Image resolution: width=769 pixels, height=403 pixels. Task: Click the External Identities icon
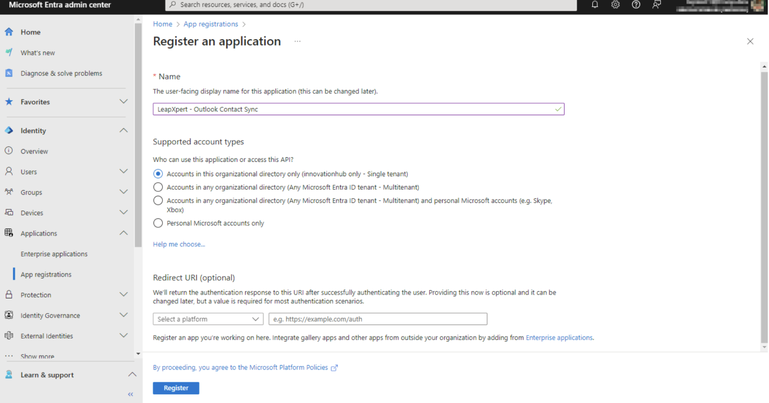click(x=9, y=335)
